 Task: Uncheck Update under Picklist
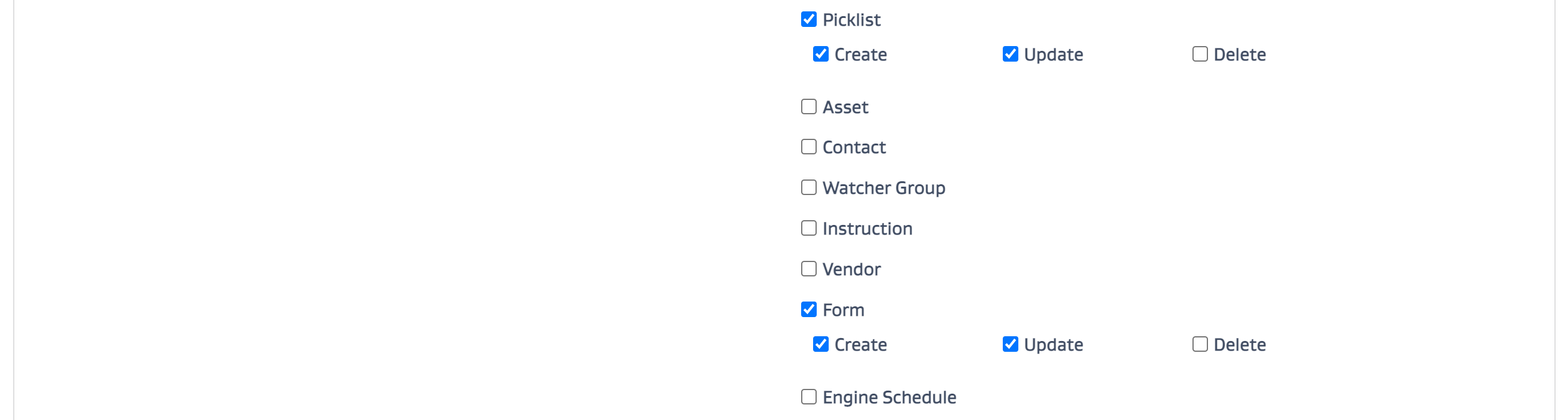click(1010, 54)
